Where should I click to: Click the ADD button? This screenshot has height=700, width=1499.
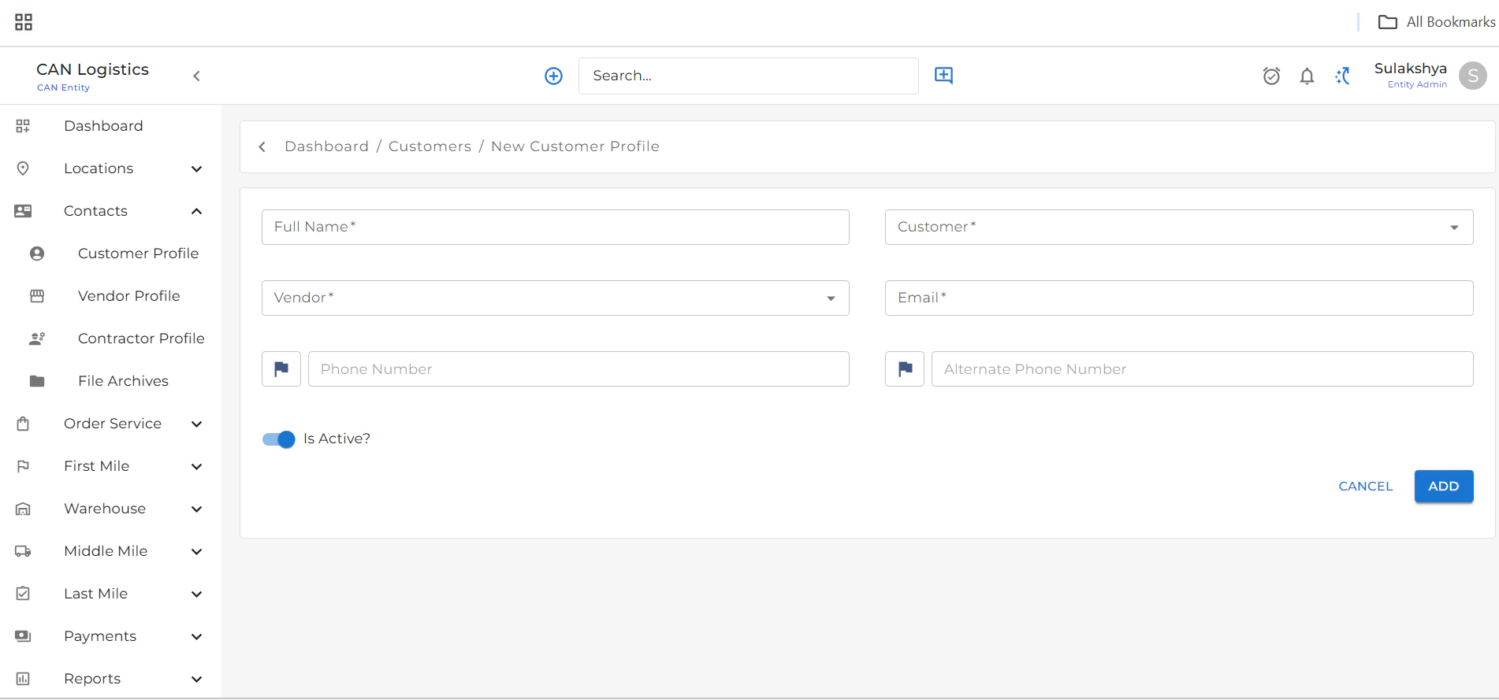(x=1444, y=487)
